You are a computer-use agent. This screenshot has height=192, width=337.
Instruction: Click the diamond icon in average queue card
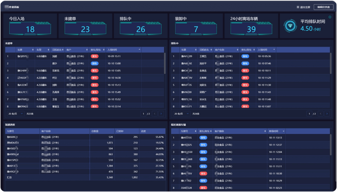point(290,26)
